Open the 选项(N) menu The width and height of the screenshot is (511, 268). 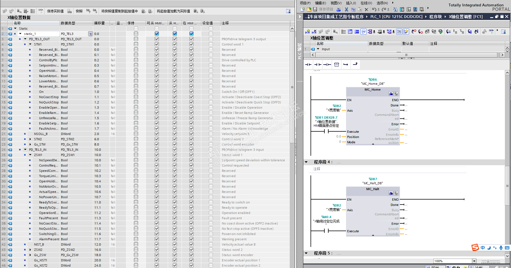pos(382,3)
